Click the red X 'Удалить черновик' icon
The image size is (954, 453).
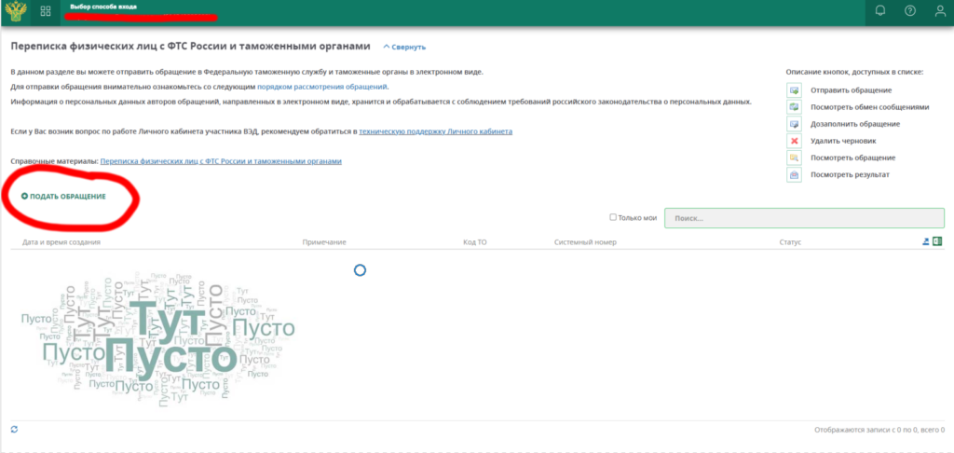point(794,141)
